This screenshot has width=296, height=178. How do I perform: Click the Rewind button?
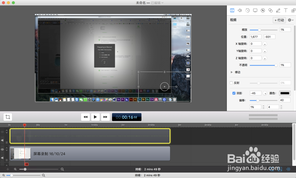86,117
